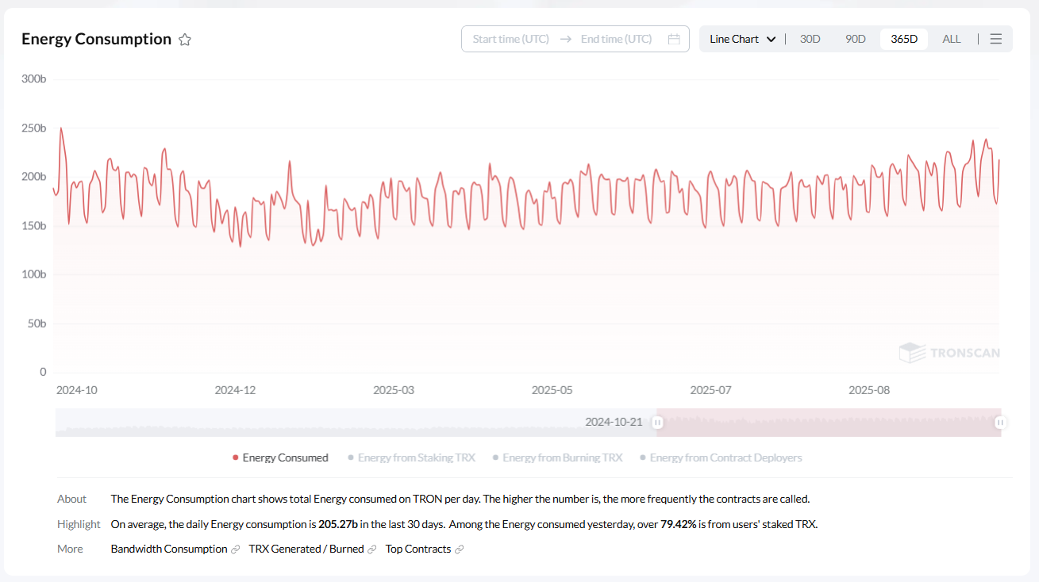Open the hamburger menu for chart options
The image size is (1039, 582).
[996, 39]
